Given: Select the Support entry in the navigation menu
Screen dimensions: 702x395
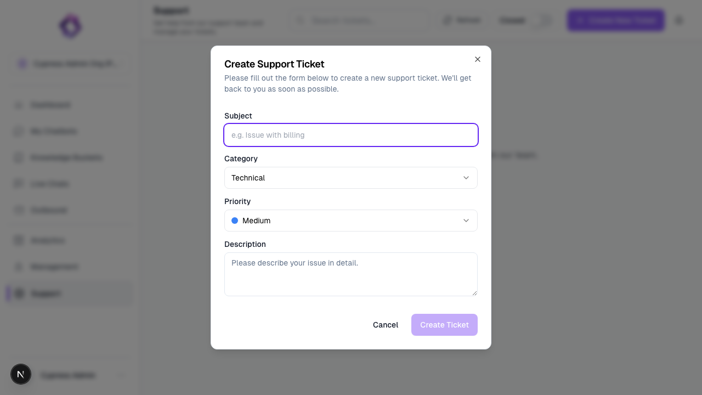Looking at the screenshot, I should 46,294.
